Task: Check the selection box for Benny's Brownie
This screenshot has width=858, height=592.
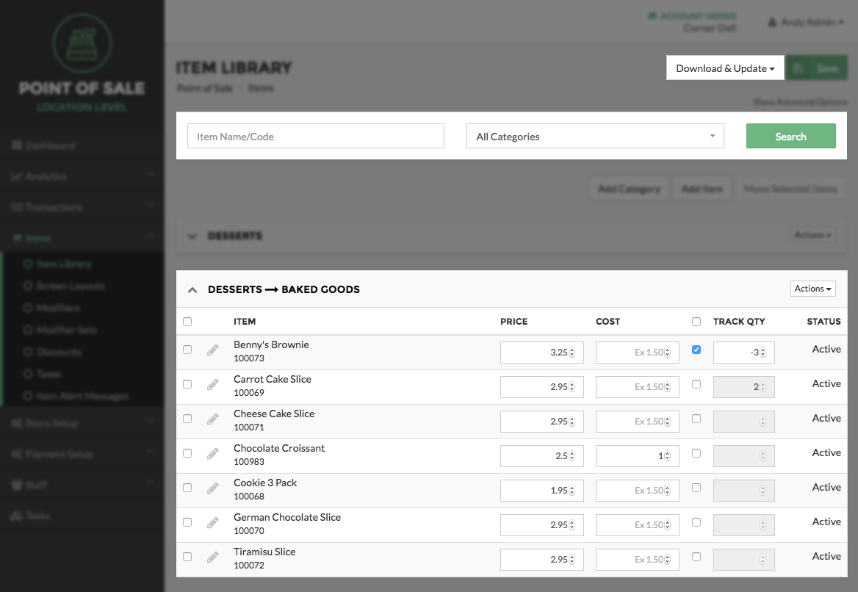Action: click(x=187, y=350)
